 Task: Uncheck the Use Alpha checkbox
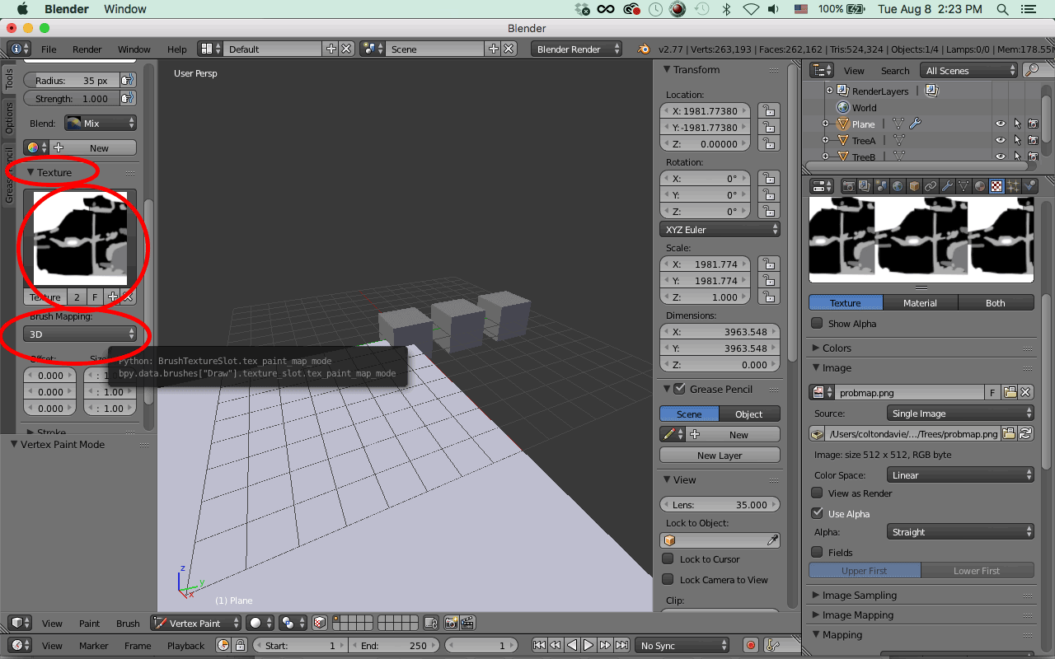pos(817,513)
